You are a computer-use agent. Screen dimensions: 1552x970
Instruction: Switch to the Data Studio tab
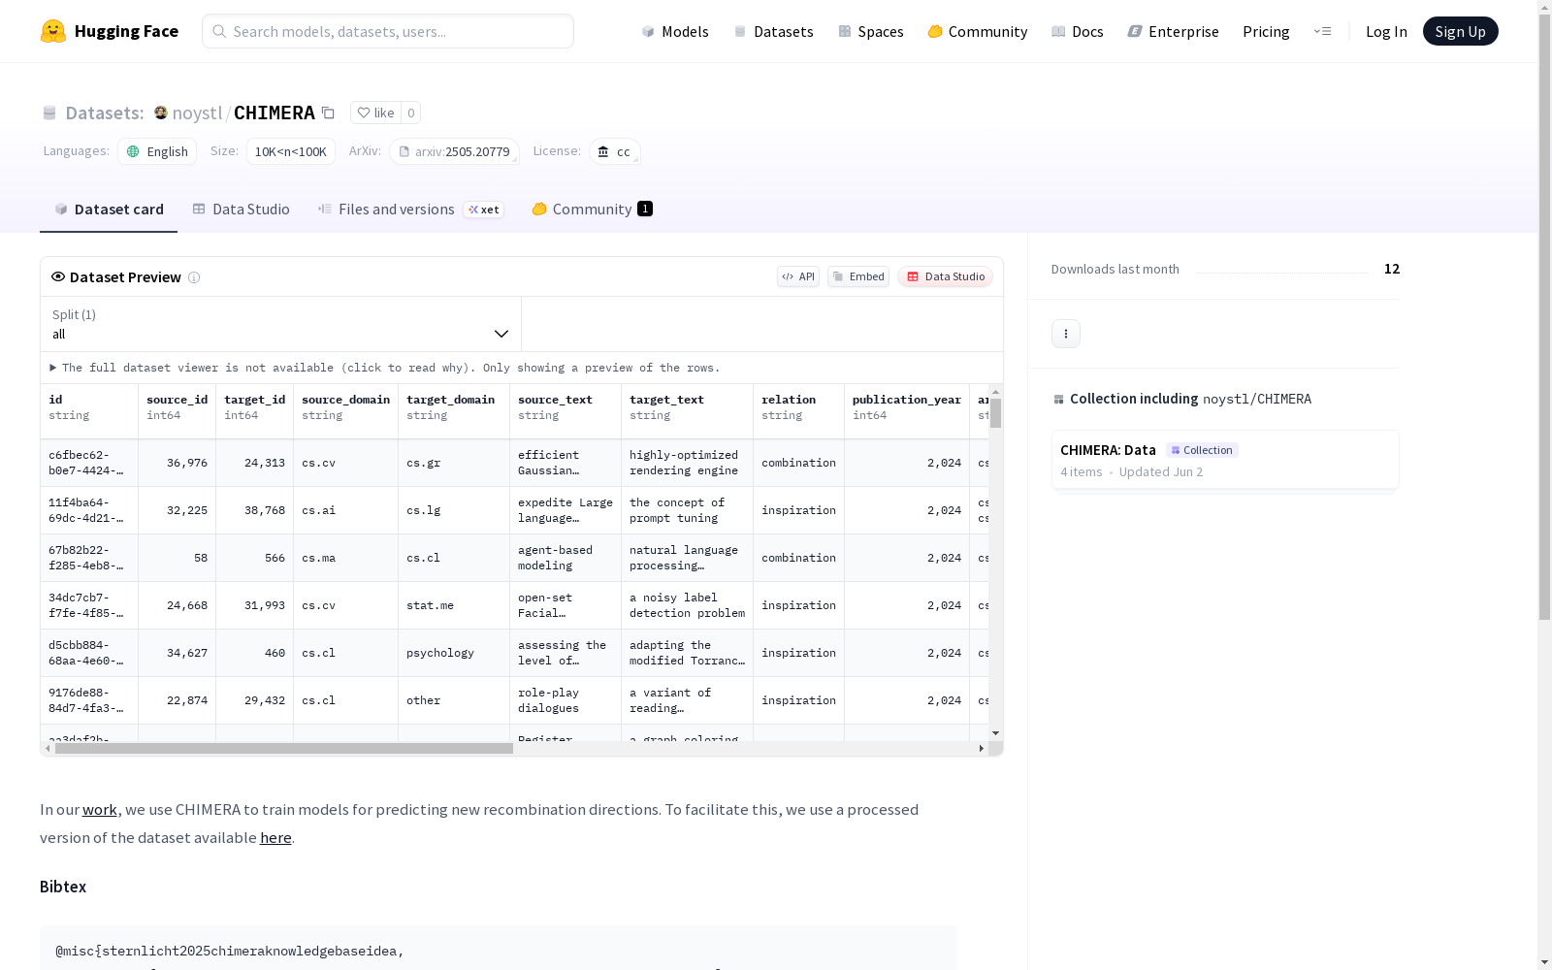click(241, 210)
